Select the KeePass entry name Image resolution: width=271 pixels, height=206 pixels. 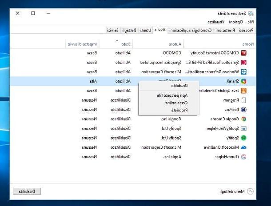[x=231, y=110]
